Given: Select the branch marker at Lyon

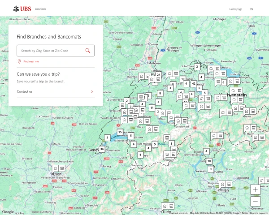Looking at the screenshot, I should pyautogui.click(x=59, y=169).
